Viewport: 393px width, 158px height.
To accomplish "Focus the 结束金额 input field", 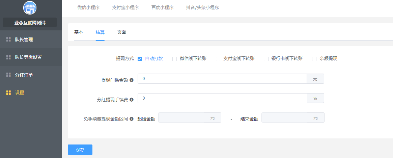I will point(284,117).
